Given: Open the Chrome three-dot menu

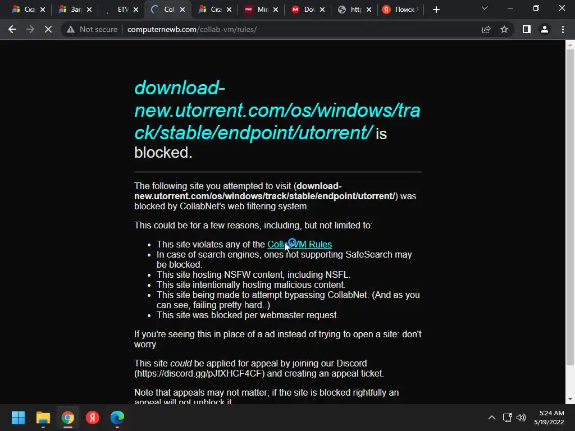Looking at the screenshot, I should coord(563,29).
